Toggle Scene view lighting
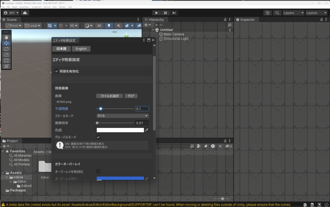 click(x=109, y=26)
